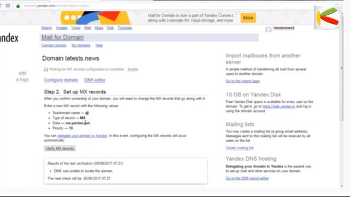Click the Domain latests.news heading
Viewport: 350px width, 197px height.
[71, 59]
